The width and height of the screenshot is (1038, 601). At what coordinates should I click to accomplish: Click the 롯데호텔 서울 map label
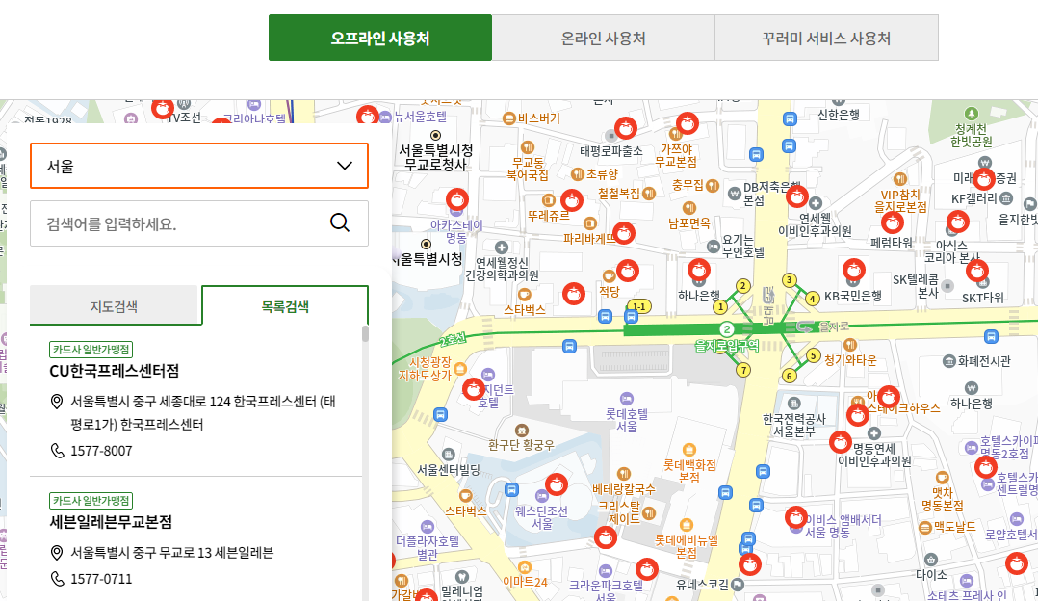[627, 420]
